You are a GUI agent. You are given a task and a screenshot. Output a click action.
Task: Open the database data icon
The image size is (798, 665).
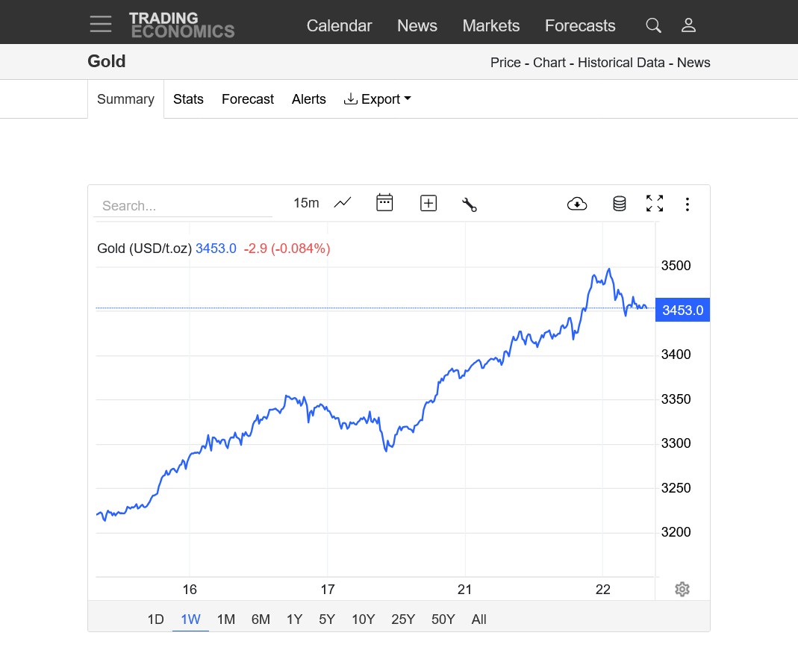pyautogui.click(x=619, y=204)
